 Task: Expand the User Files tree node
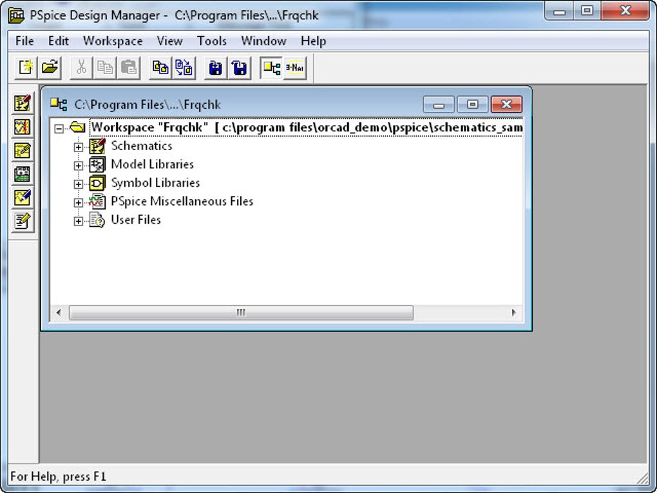[x=79, y=221]
